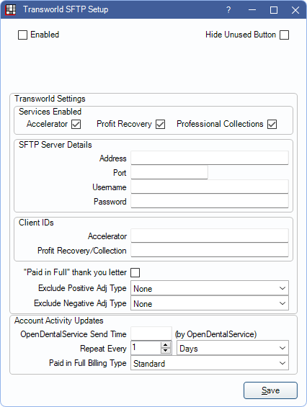Click the OpenDentalService Send Time field
Viewport: 307px width, 407px height.
(x=151, y=334)
